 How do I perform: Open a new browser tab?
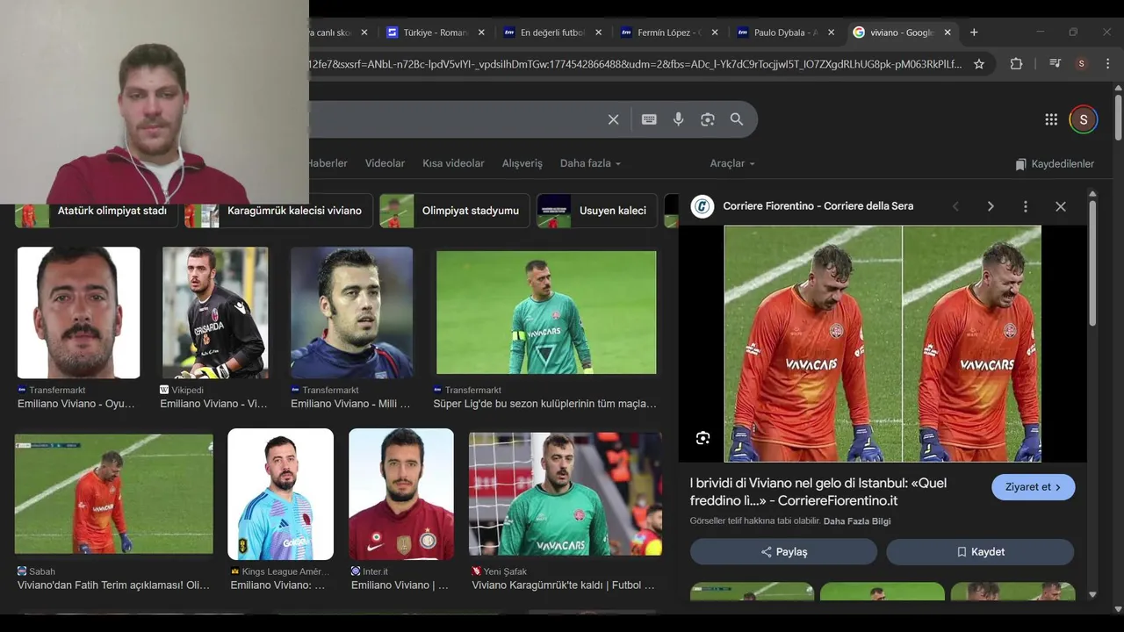(974, 32)
